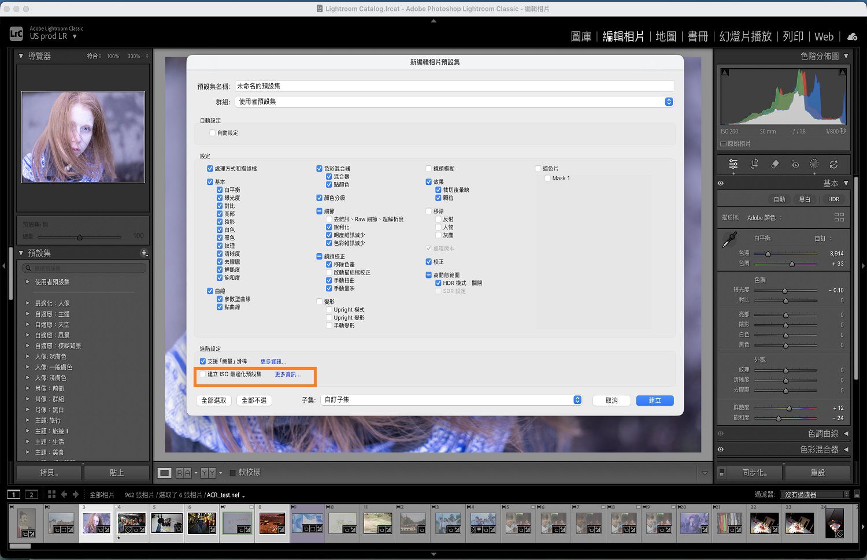
Task: Open the profile browser grid icon
Action: (839, 217)
